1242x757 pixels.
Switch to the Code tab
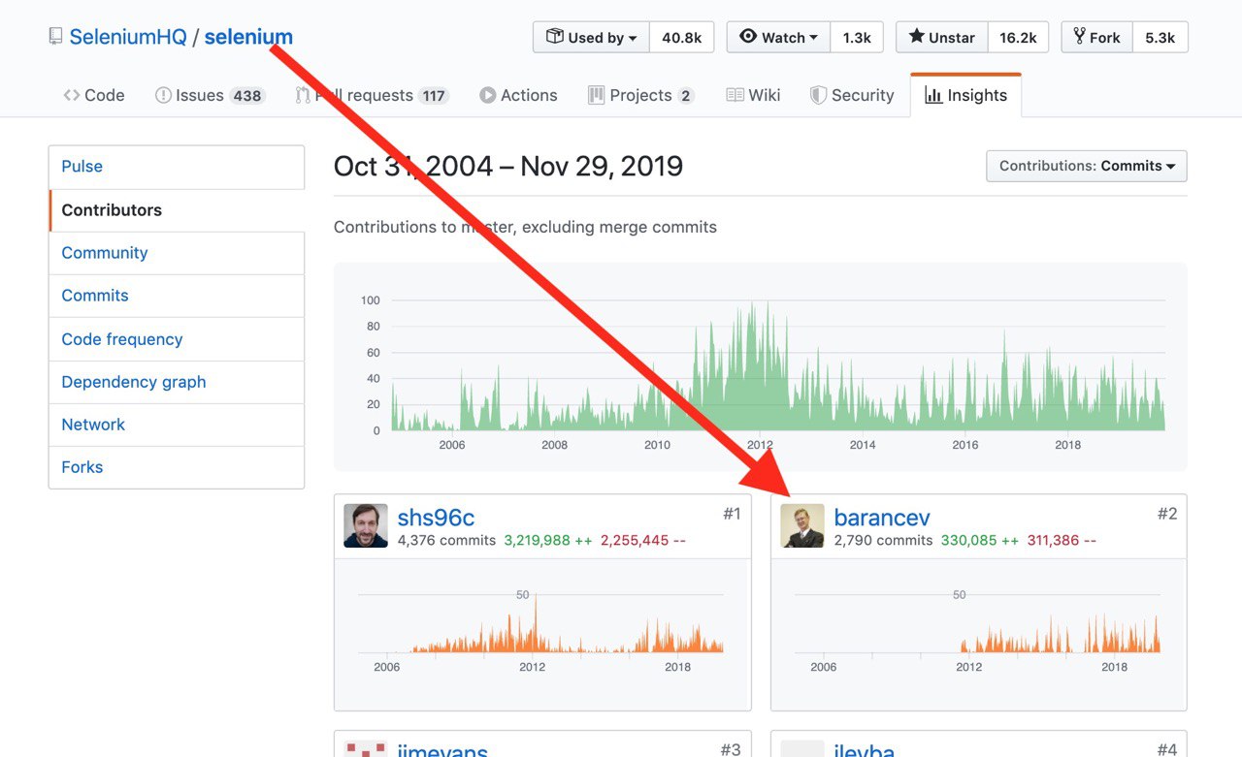[94, 95]
